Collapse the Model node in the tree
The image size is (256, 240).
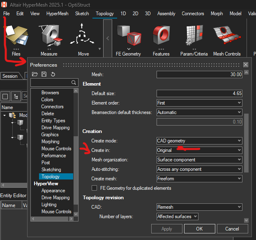click(5, 115)
